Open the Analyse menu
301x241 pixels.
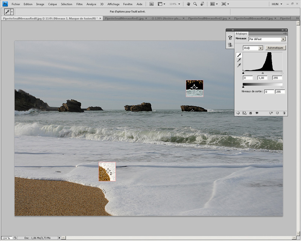(x=91, y=4)
